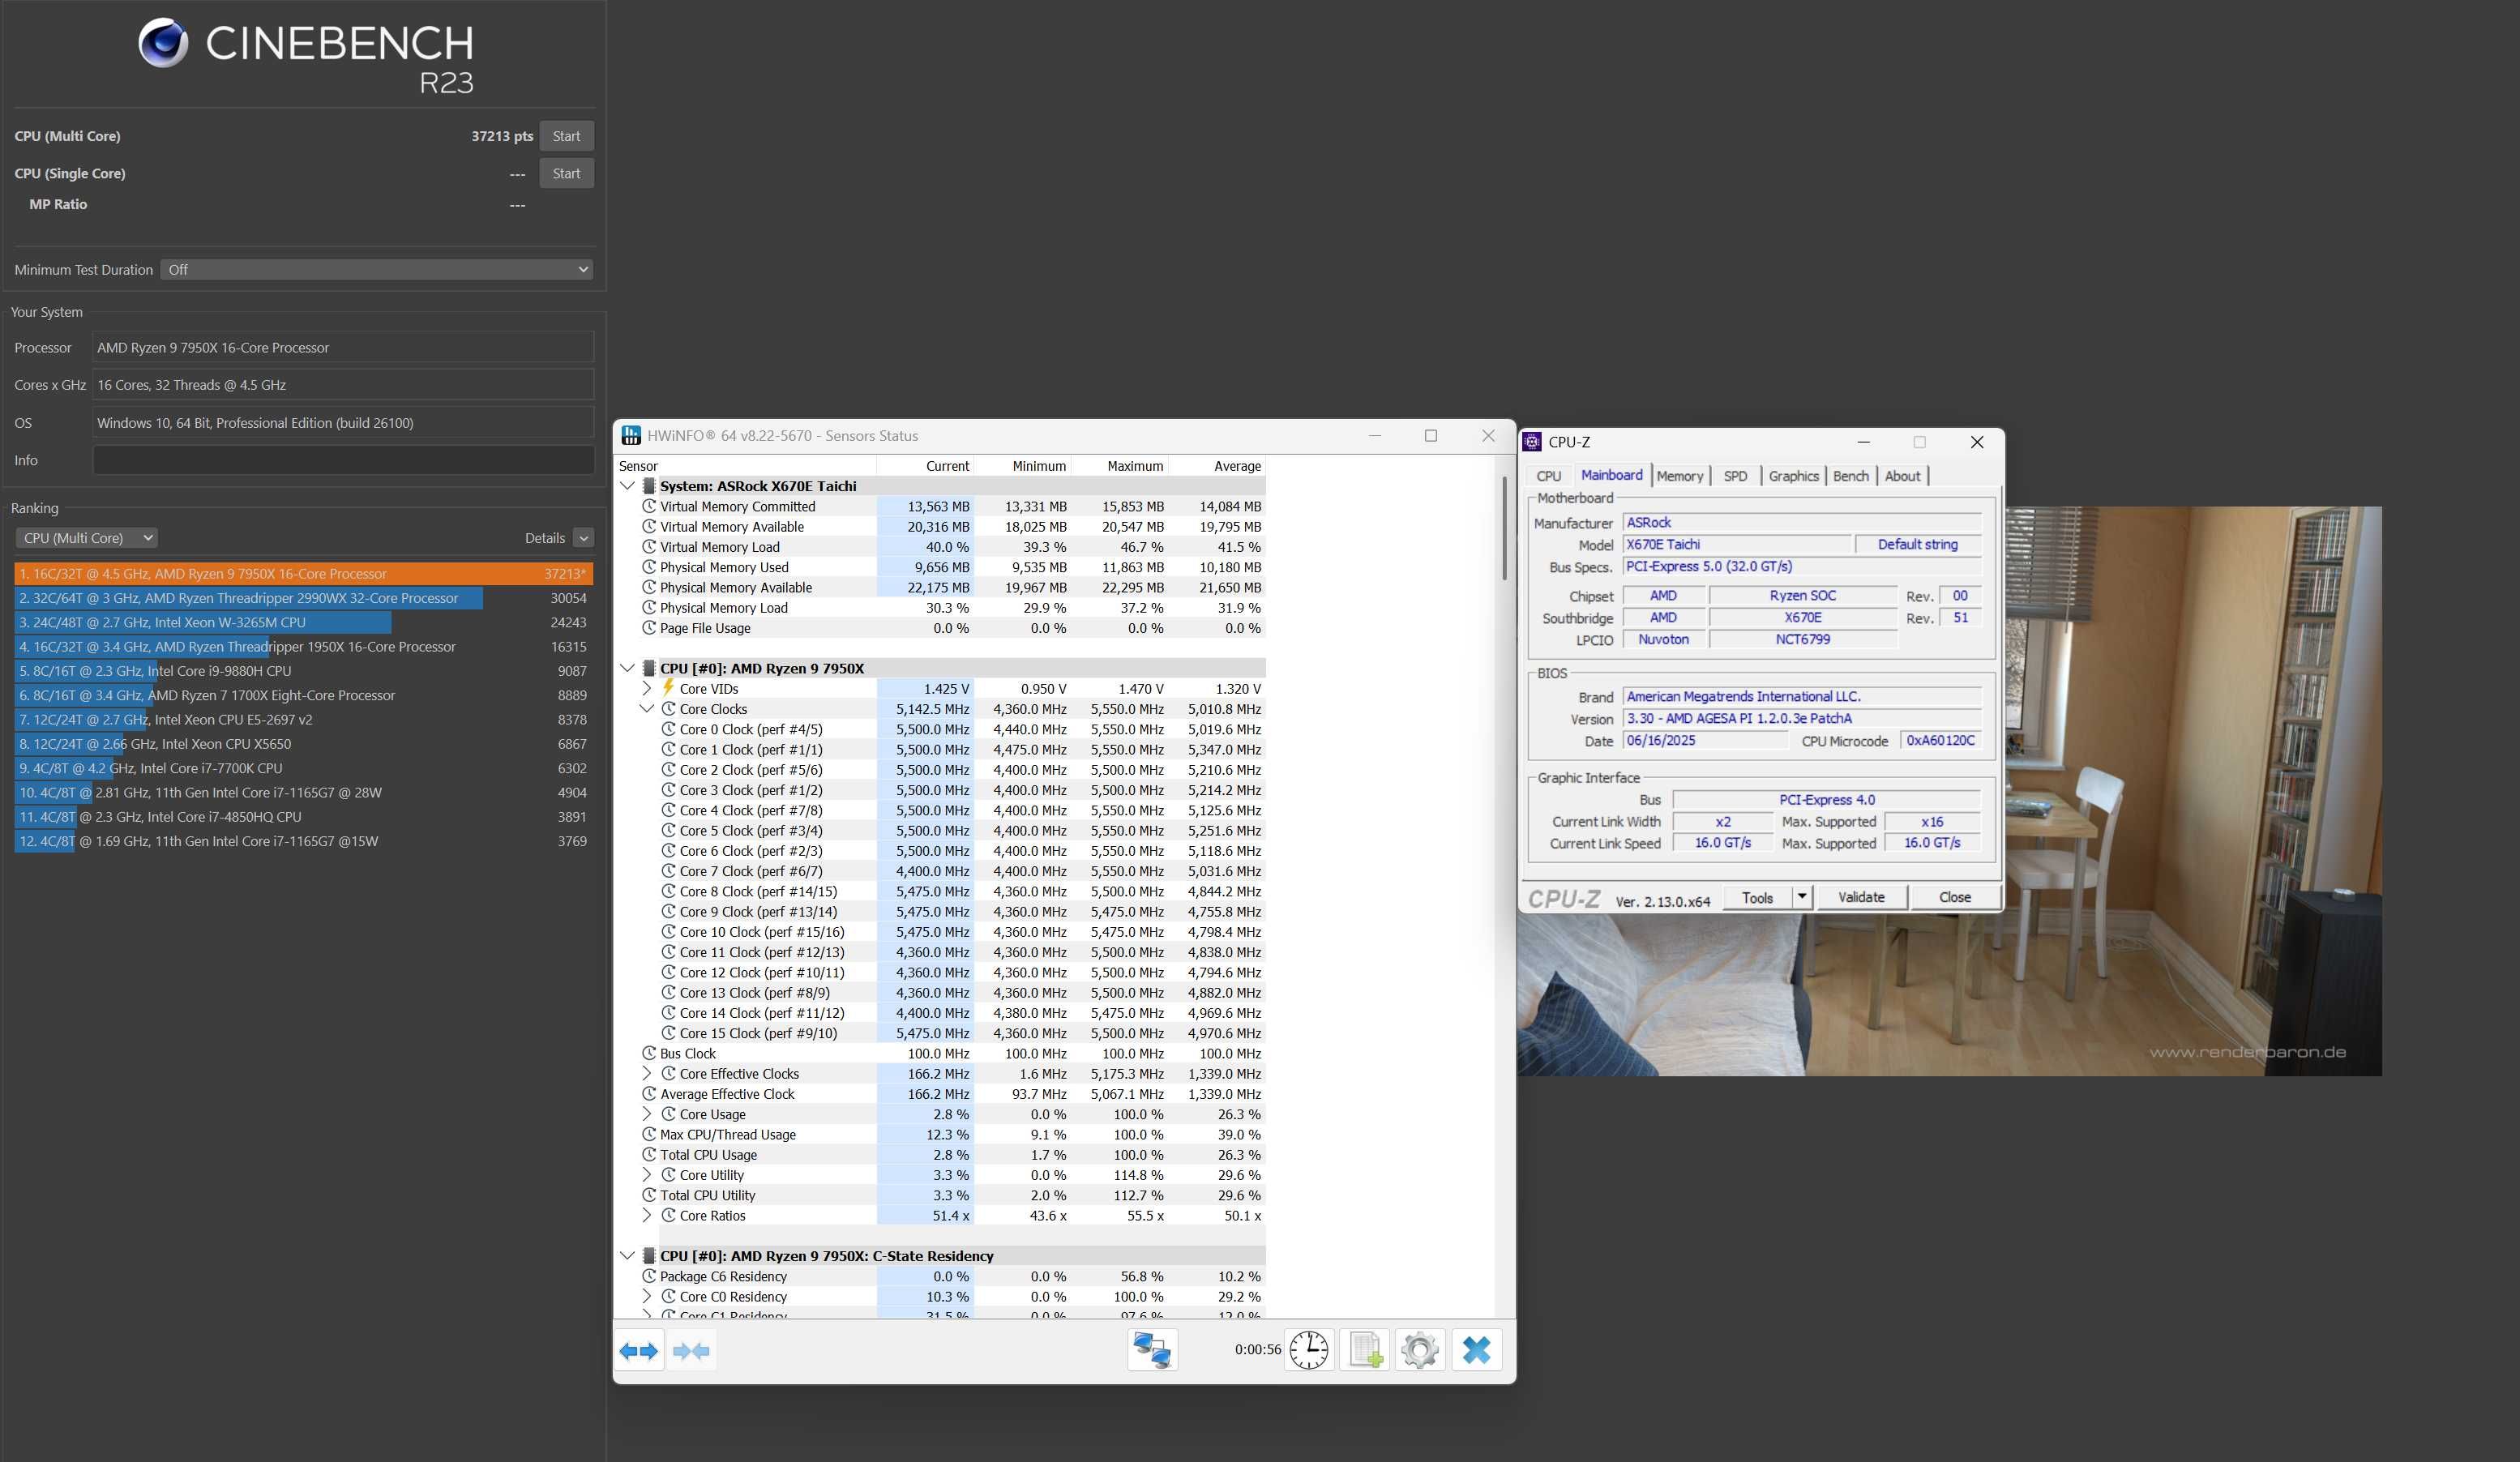
Task: Open the SPD tab in CPU-Z
Action: click(x=1735, y=476)
